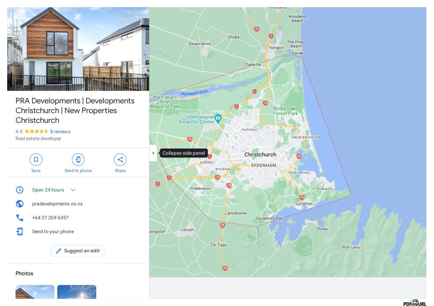The width and height of the screenshot is (434, 306).
Task: Click the star rating display
Action: click(36, 131)
